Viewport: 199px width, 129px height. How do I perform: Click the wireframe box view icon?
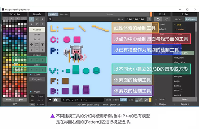[x=141, y=100]
